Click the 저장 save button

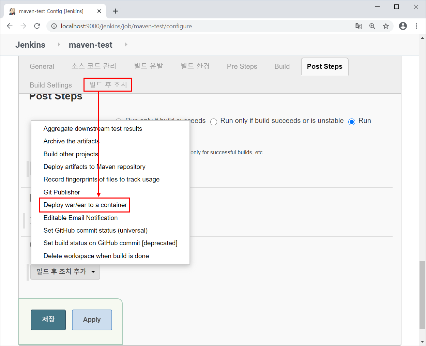coord(48,320)
